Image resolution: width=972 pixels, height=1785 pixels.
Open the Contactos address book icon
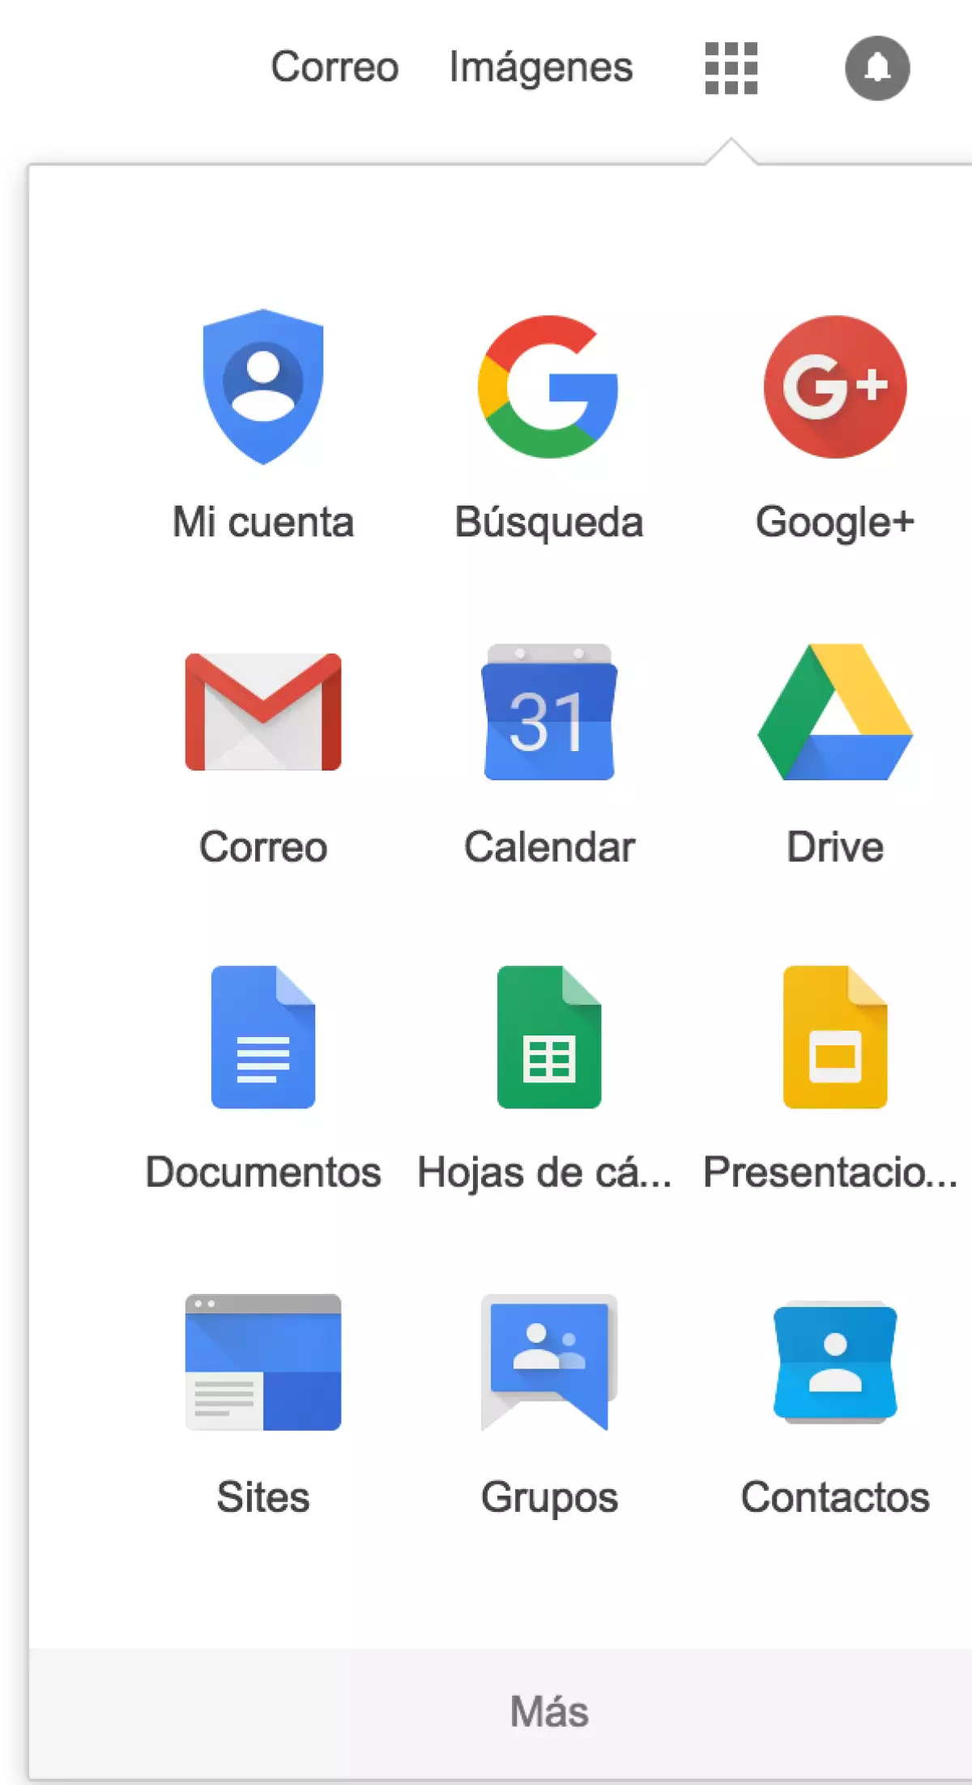835,1362
